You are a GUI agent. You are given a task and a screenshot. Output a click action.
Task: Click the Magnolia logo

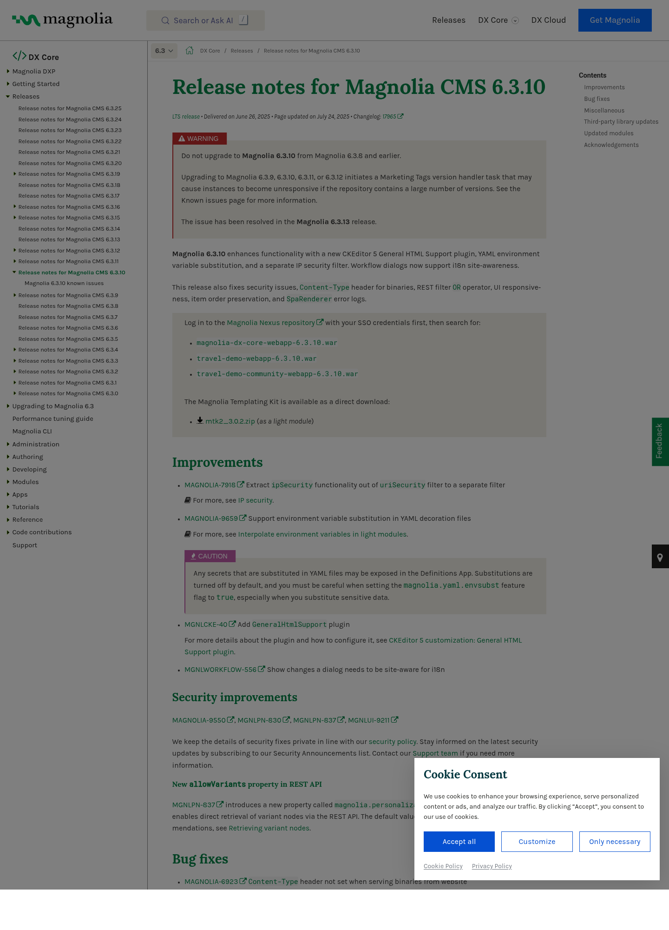[62, 20]
